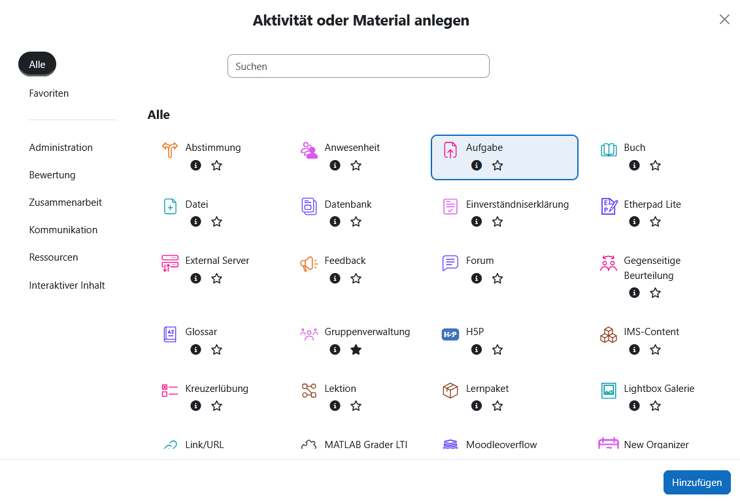The image size is (740, 501).
Task: Toggle Abstimmung as favorite
Action: point(216,165)
